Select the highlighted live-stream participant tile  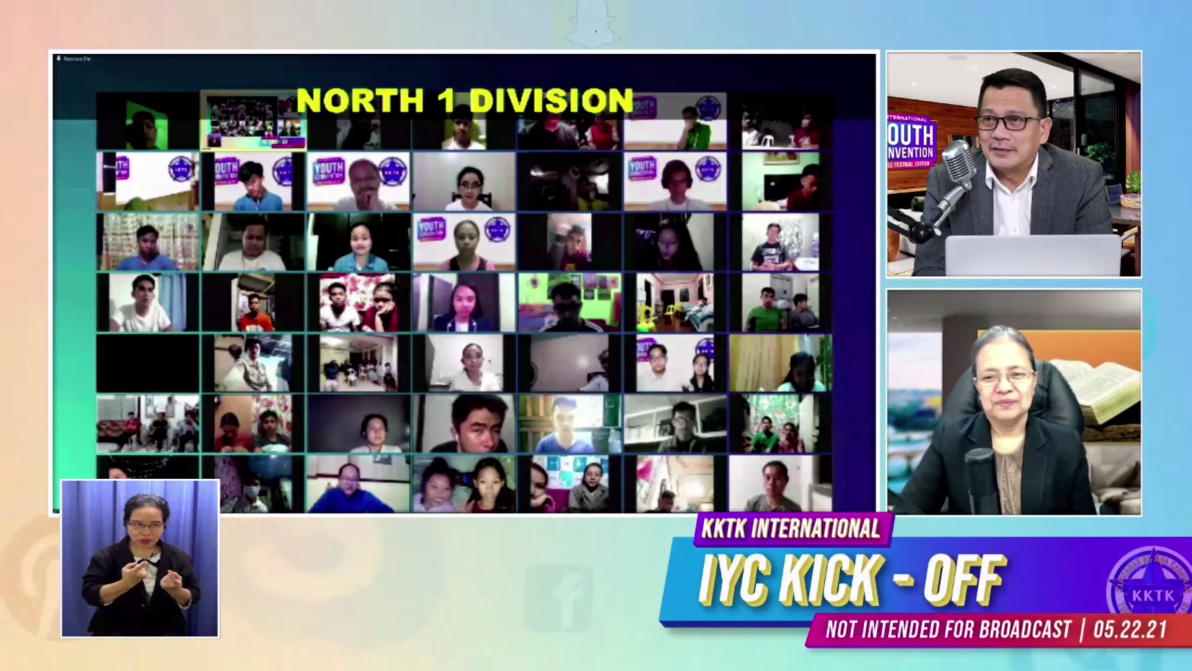(x=253, y=121)
